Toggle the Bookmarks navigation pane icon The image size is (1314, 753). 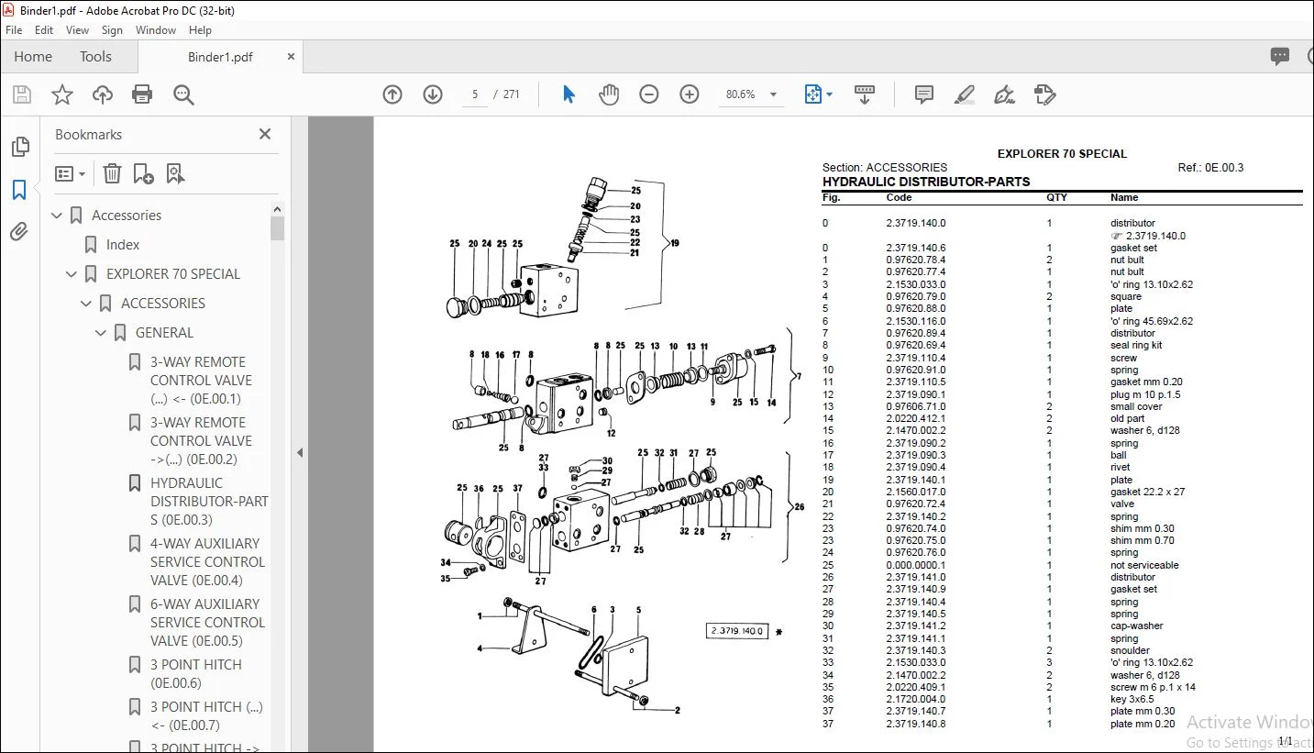click(x=19, y=190)
